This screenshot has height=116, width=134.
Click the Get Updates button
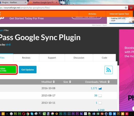pos(28,70)
